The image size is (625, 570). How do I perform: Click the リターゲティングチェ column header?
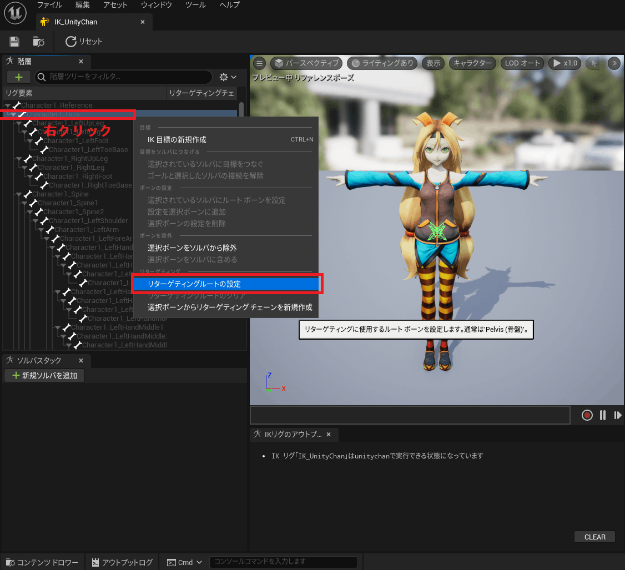(201, 93)
